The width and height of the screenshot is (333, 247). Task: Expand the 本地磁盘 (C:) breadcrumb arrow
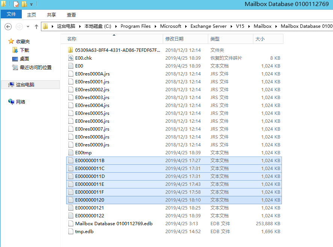116,26
